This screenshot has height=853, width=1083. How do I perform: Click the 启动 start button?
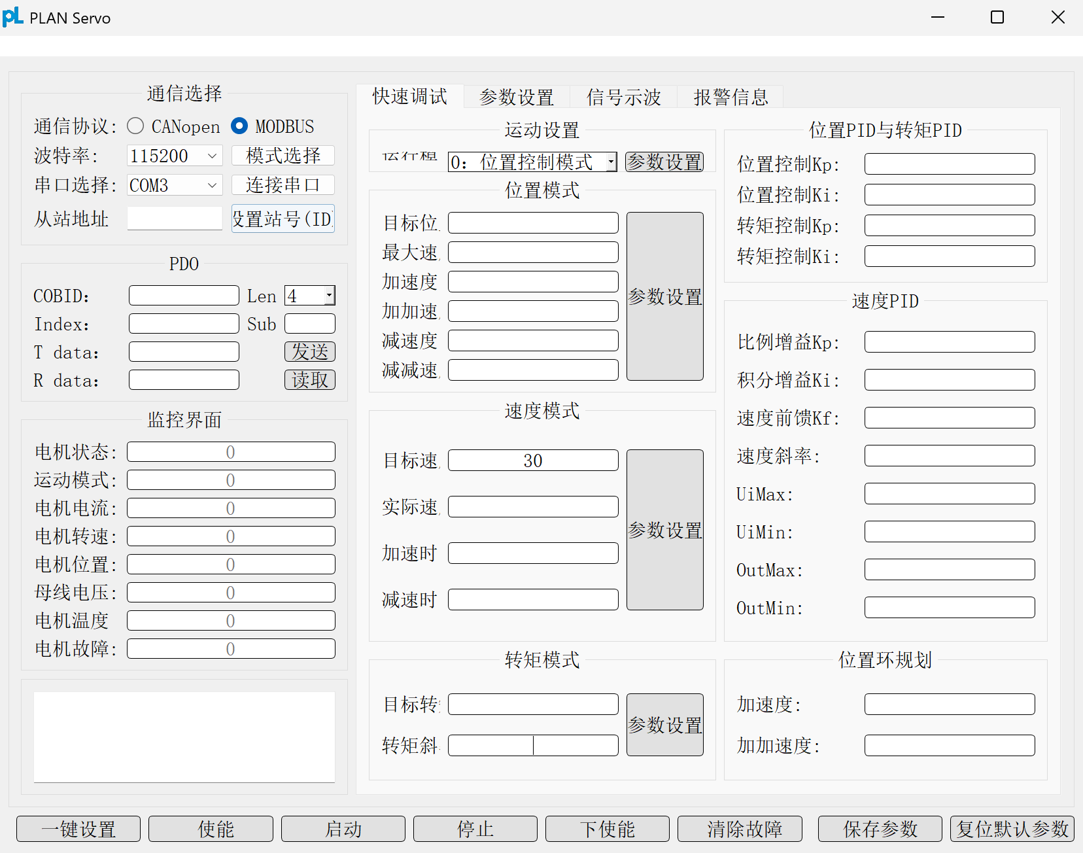click(x=343, y=829)
